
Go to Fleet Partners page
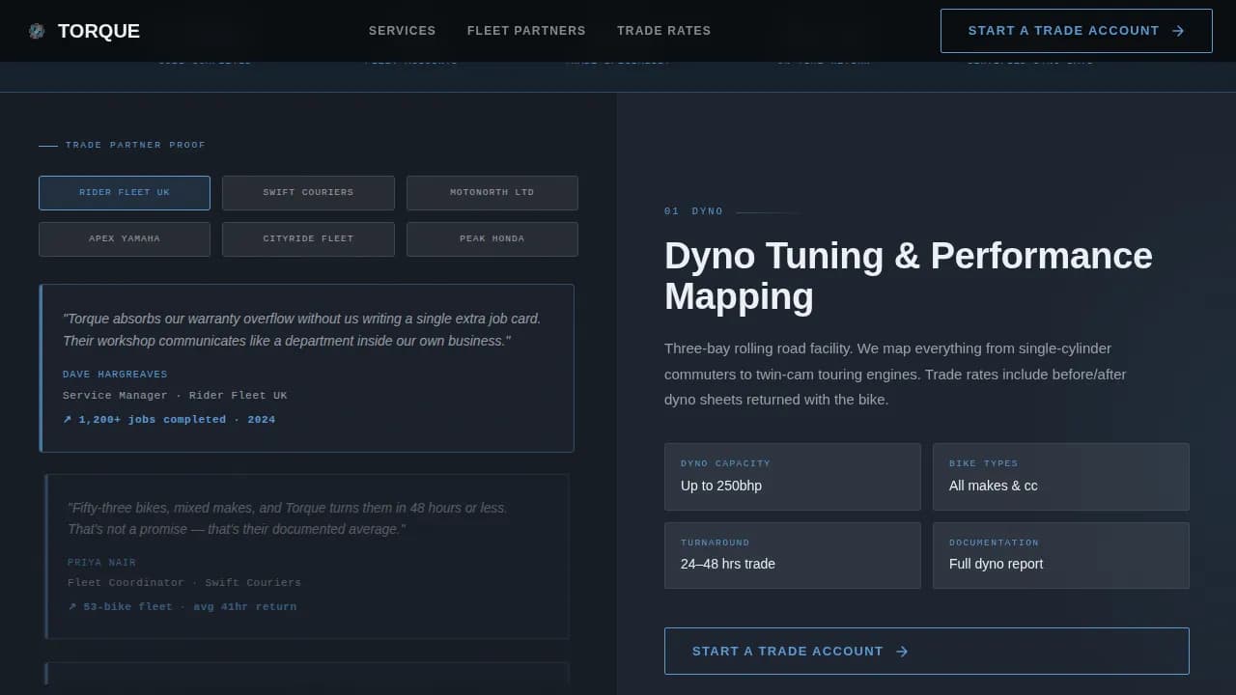[x=526, y=31]
